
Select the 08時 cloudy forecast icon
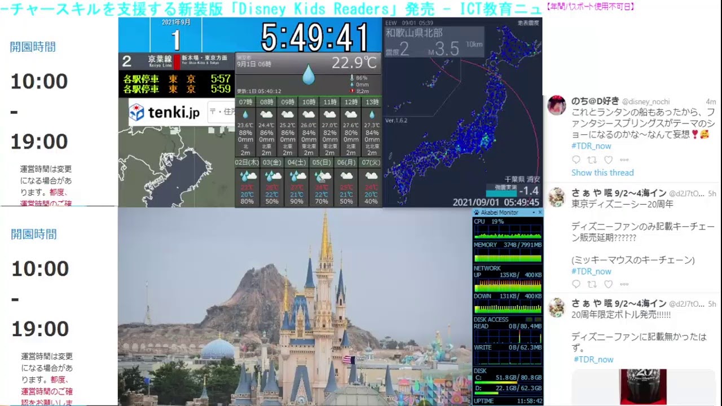[x=266, y=114]
